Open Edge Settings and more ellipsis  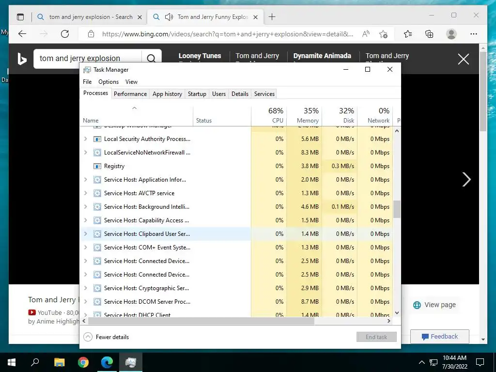tap(474, 34)
